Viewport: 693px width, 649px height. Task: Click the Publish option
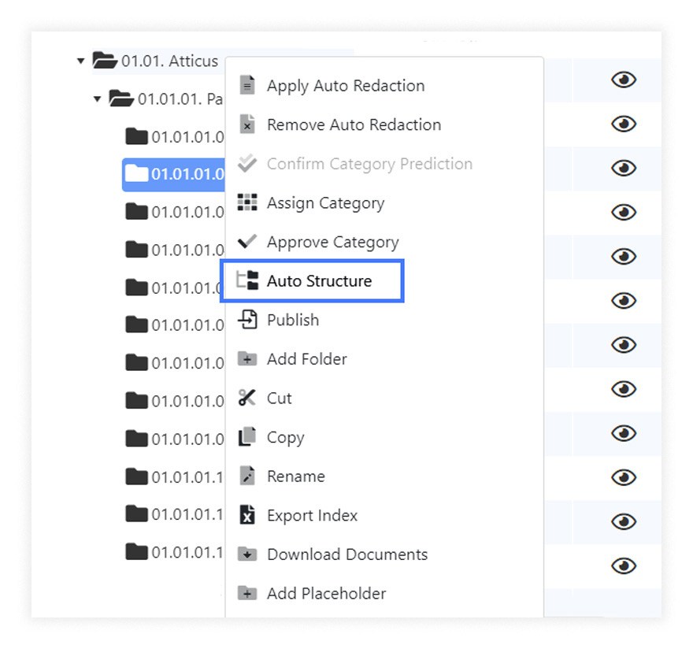(x=293, y=320)
